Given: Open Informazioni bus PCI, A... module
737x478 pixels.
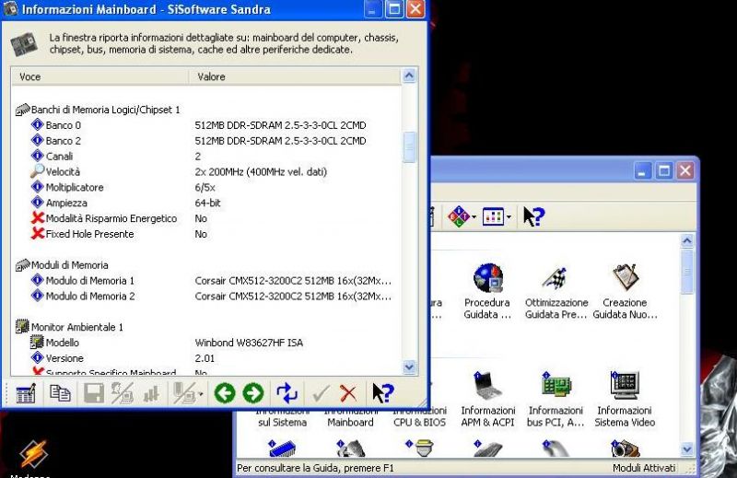Looking at the screenshot, I should coord(556,399).
